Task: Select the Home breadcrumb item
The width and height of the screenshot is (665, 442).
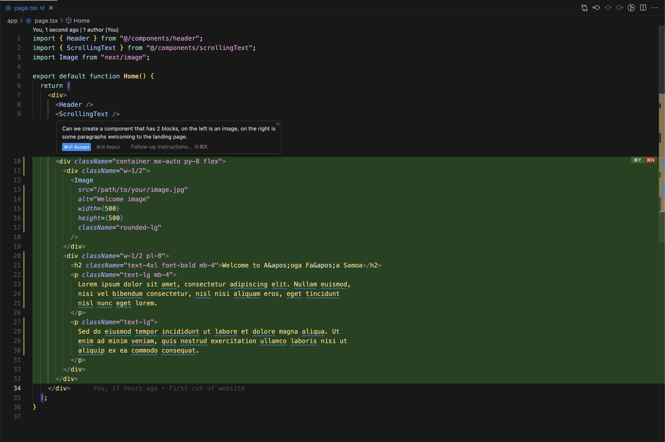Action: (82, 21)
